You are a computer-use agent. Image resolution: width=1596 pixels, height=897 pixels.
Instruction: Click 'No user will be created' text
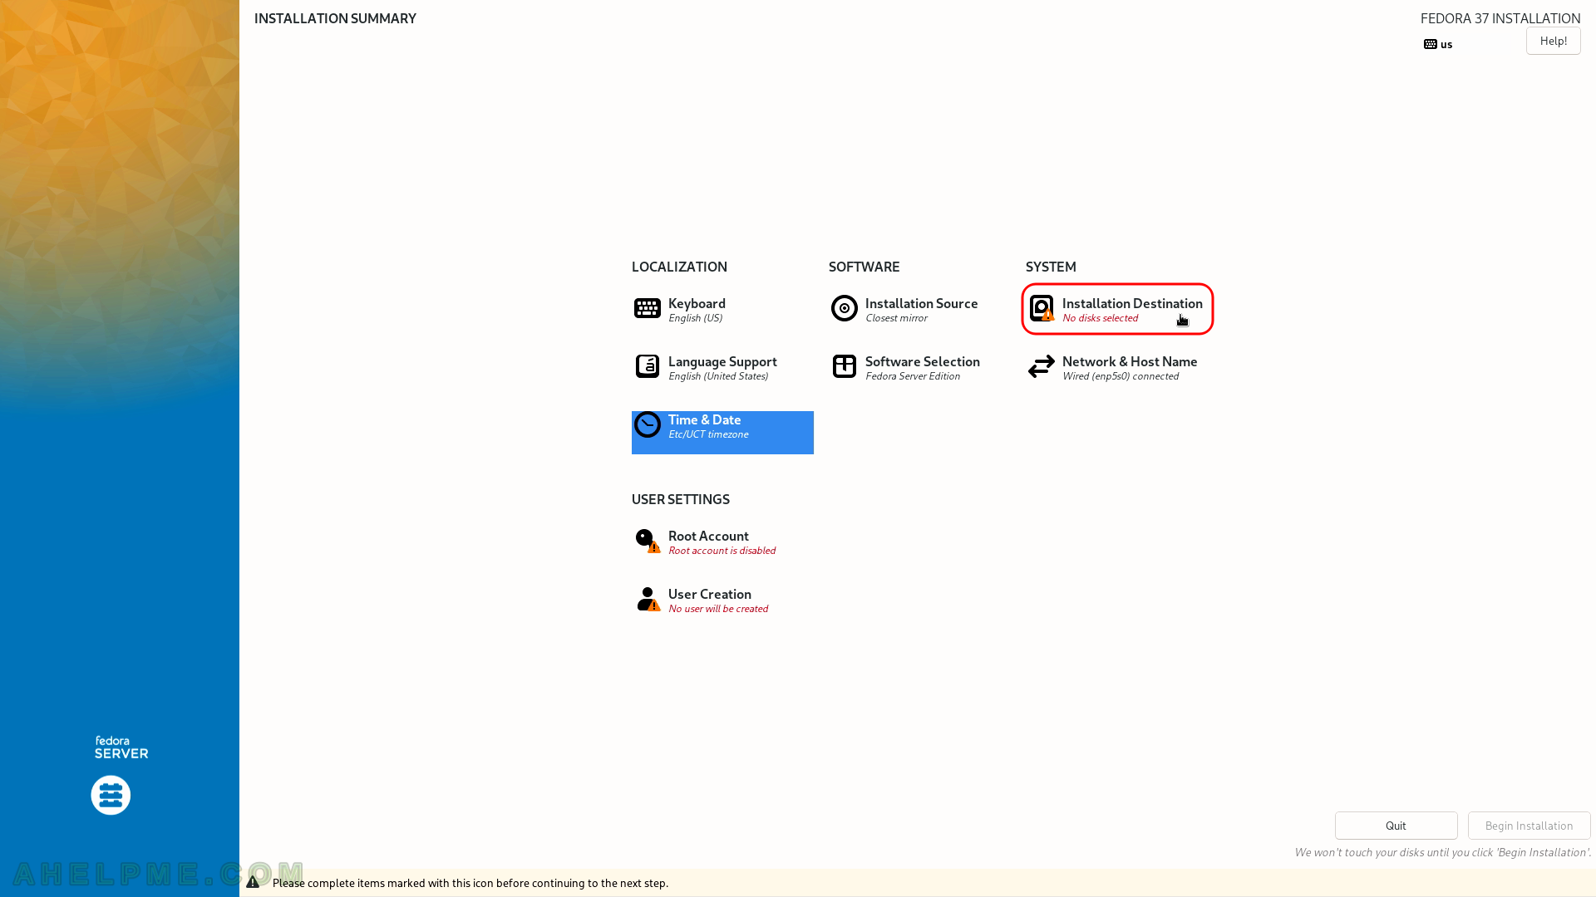click(718, 609)
